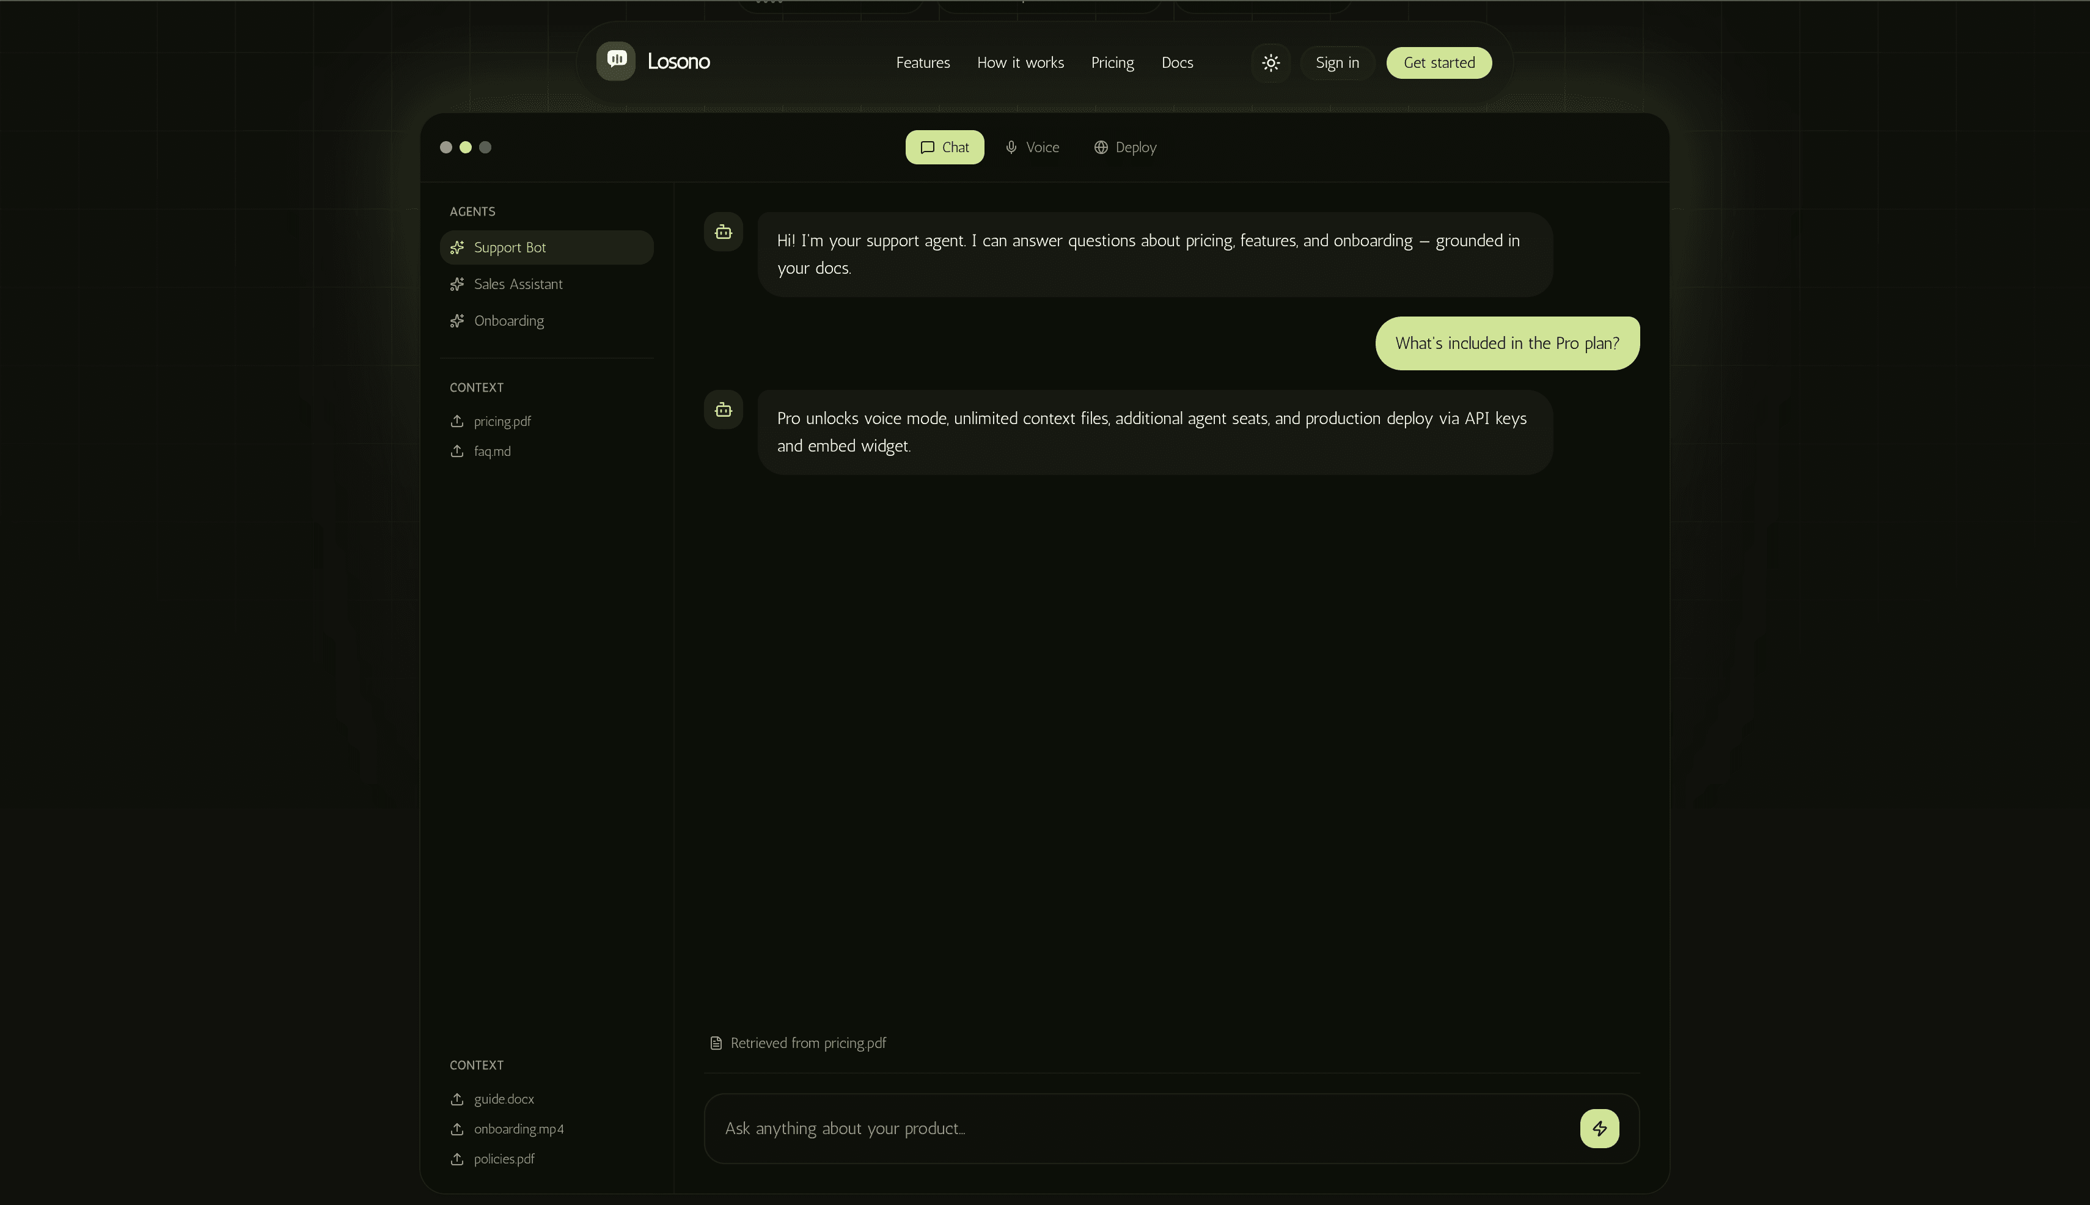This screenshot has width=2090, height=1205.
Task: Switch to the Chat tab
Action: (944, 147)
